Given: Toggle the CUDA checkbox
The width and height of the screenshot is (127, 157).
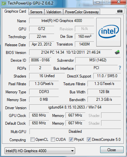Looking at the screenshot, I should click(53, 139).
